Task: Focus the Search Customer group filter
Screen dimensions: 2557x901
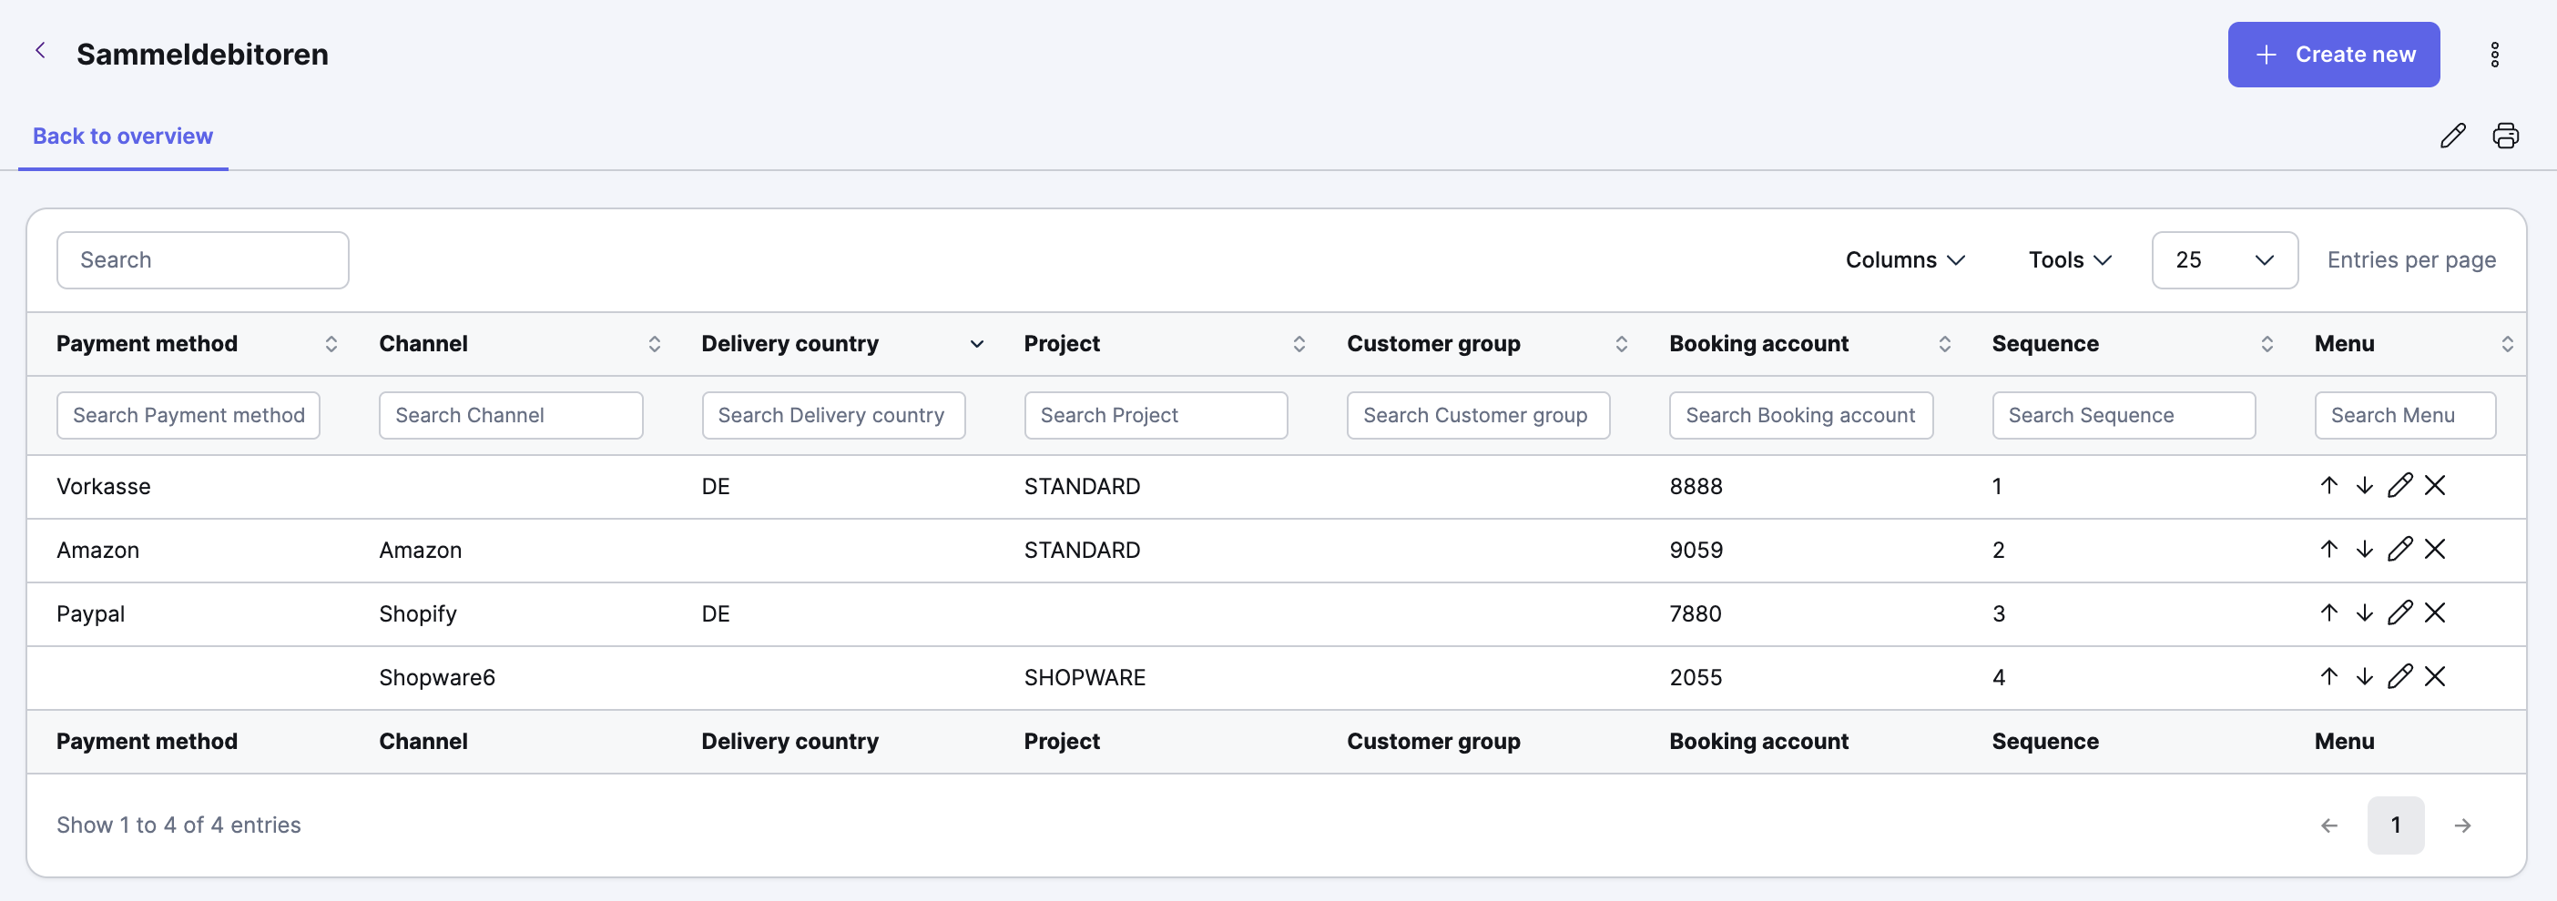Action: pos(1479,416)
